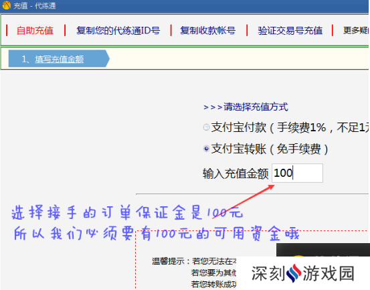Select 支付宝付款 (手续费1%) radio button
The image size is (370, 290).
tap(206, 127)
